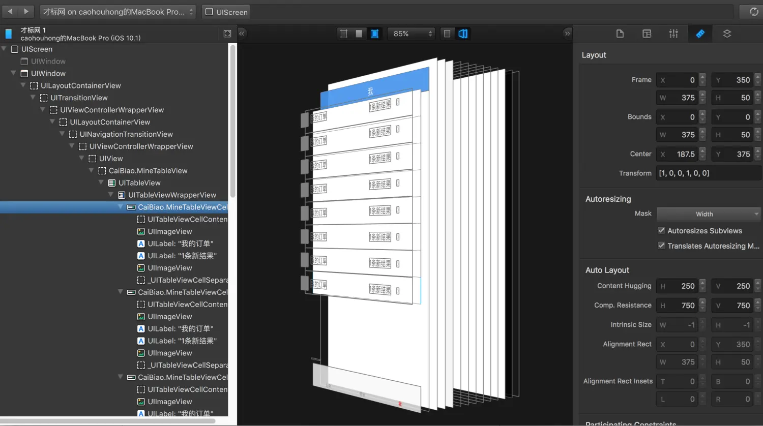Image resolution: width=763 pixels, height=426 pixels.
Task: Go back with the left arrow button
Action: (10, 11)
